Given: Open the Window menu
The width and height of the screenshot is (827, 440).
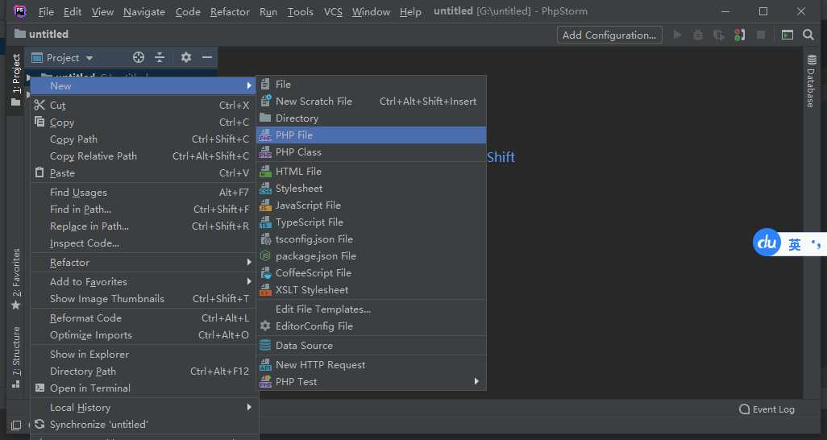Looking at the screenshot, I should [371, 11].
